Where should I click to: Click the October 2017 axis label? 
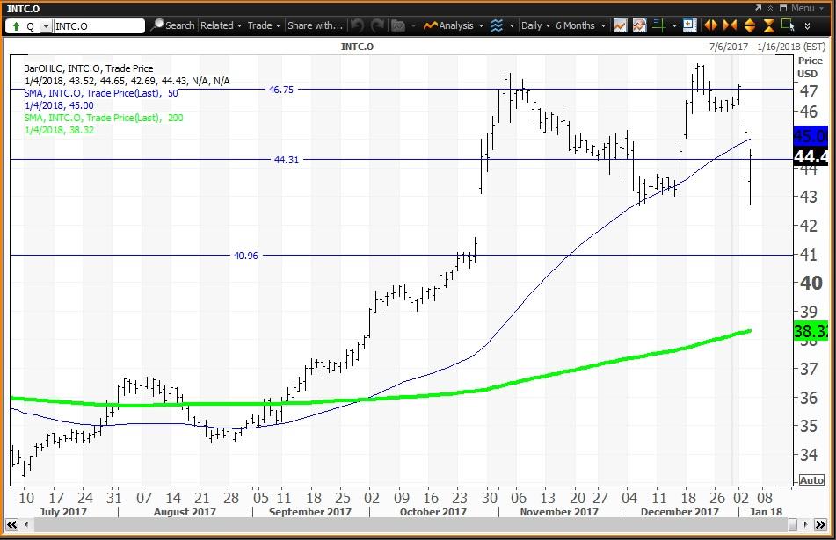point(433,512)
